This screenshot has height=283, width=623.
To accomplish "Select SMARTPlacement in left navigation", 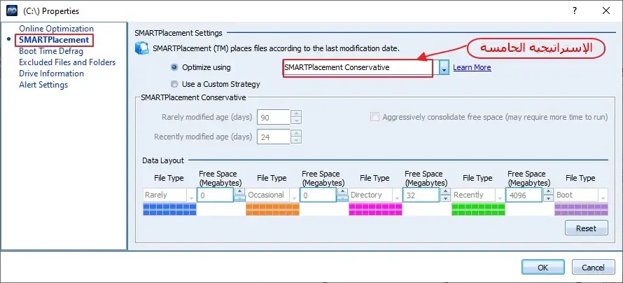I will pos(54,40).
